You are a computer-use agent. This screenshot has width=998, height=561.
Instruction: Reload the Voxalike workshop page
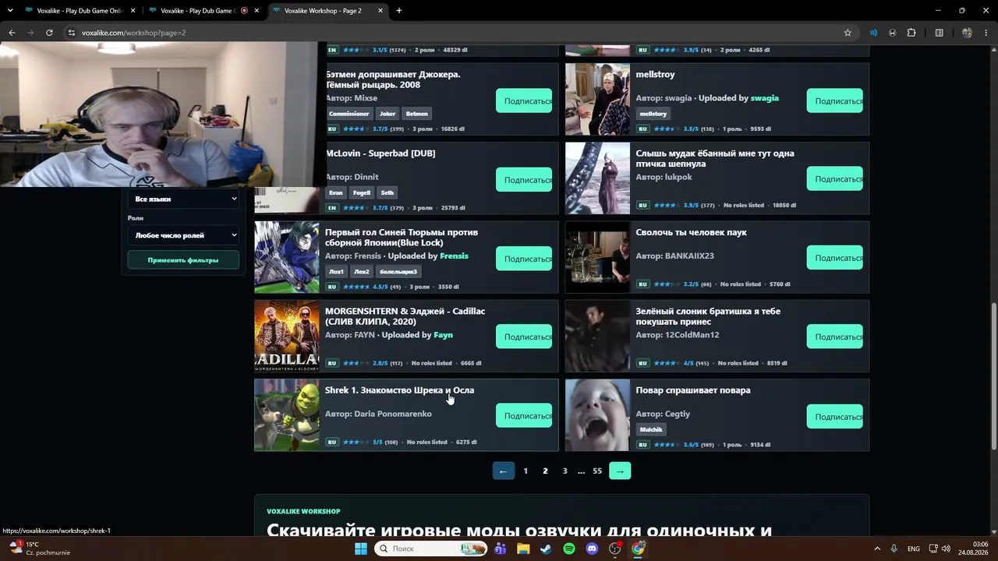(x=49, y=33)
